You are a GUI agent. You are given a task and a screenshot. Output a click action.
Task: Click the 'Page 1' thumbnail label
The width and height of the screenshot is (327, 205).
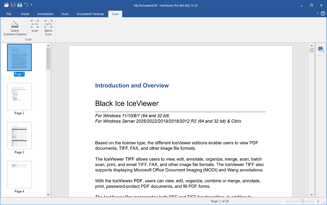pyautogui.click(x=19, y=74)
